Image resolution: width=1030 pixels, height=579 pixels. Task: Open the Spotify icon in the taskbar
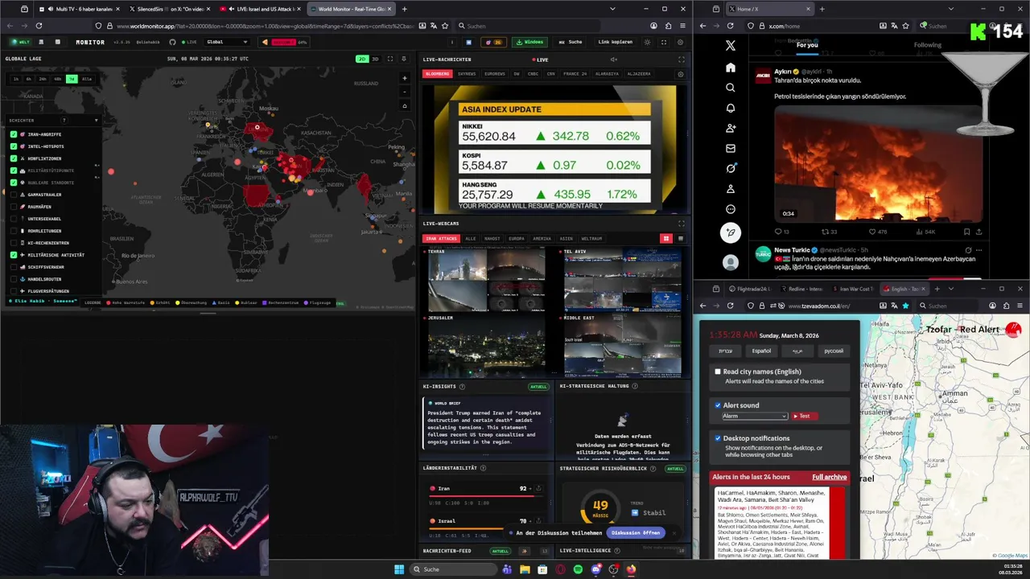[578, 569]
